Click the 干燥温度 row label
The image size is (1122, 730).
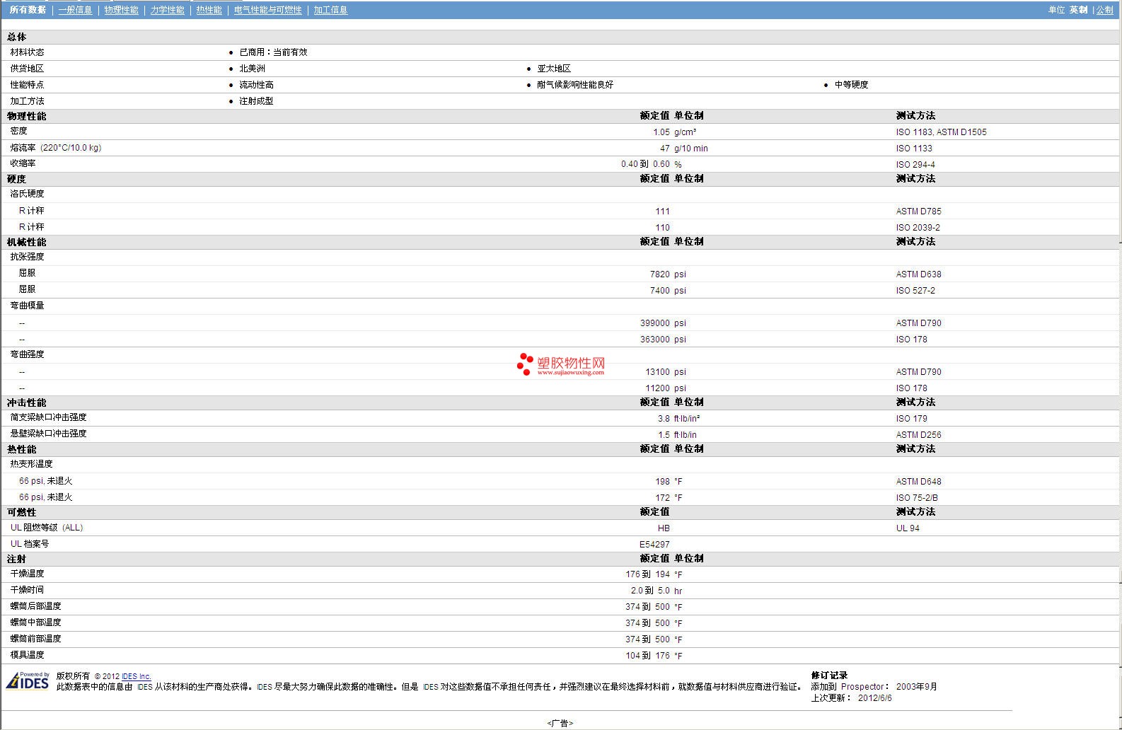tap(27, 574)
